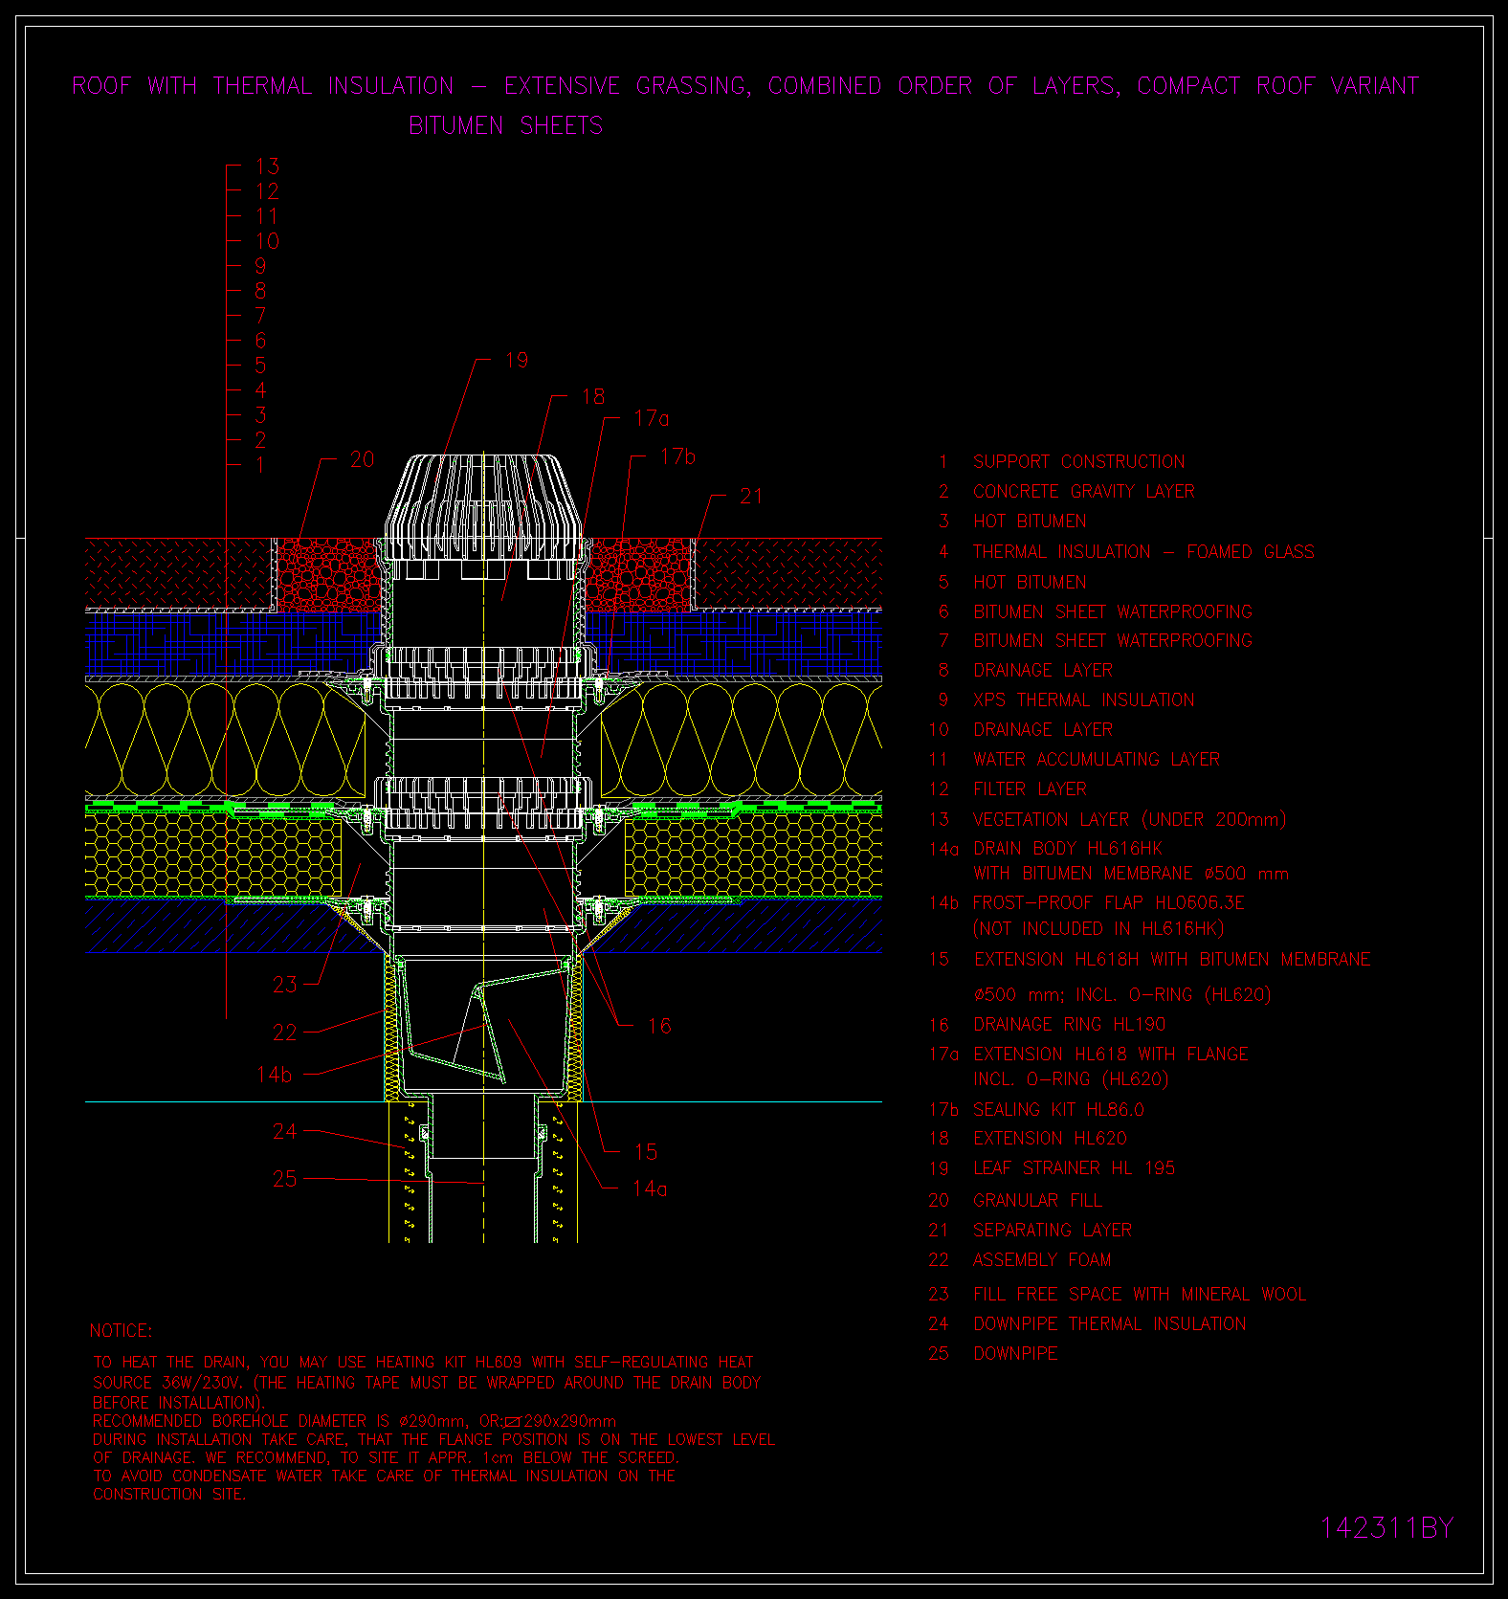The image size is (1508, 1599).
Task: Select callout label '23' in drawing
Action: tap(285, 985)
